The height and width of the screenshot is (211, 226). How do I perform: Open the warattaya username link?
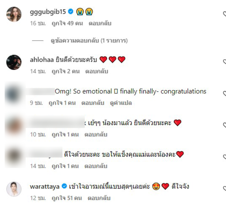coord(45,187)
